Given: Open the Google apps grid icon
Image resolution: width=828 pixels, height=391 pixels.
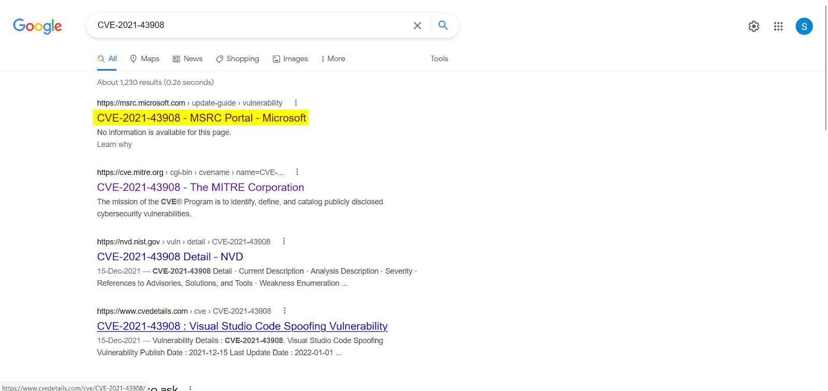Looking at the screenshot, I should (x=778, y=26).
